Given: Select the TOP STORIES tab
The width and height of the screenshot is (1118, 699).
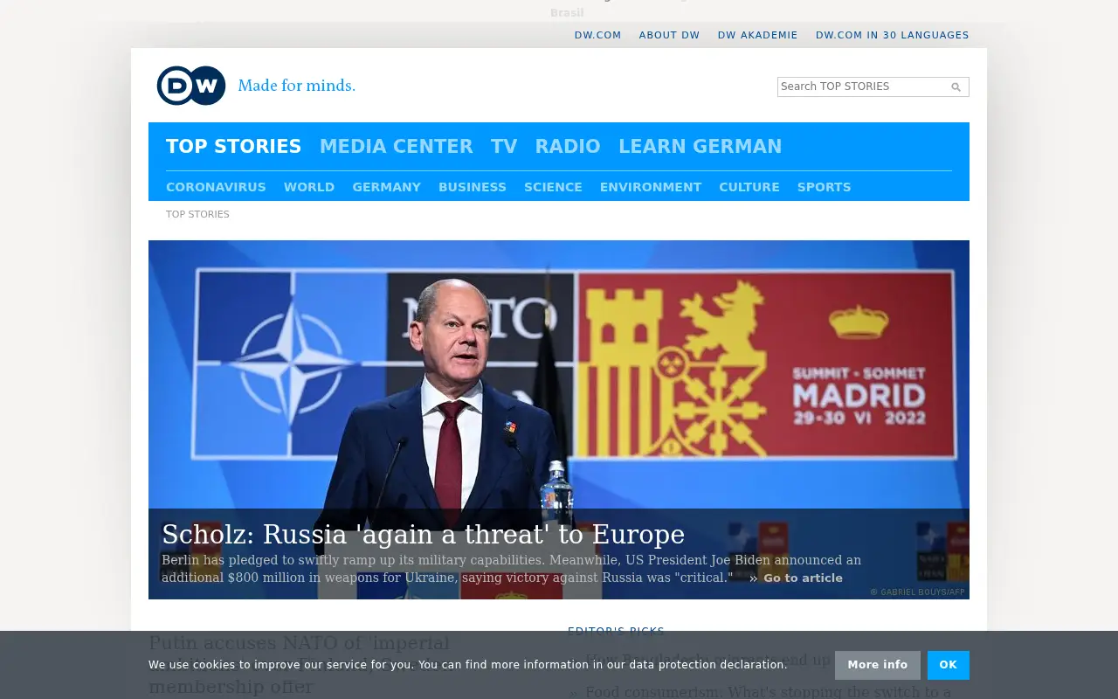Looking at the screenshot, I should click(x=233, y=147).
